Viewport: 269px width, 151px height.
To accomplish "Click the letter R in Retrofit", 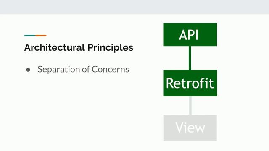I will 170,83.
